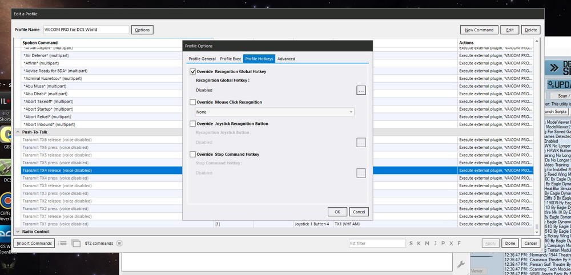Image resolution: width=571 pixels, height=275 pixels.
Task: Switch to the Profile General tab
Action: [x=202, y=59]
